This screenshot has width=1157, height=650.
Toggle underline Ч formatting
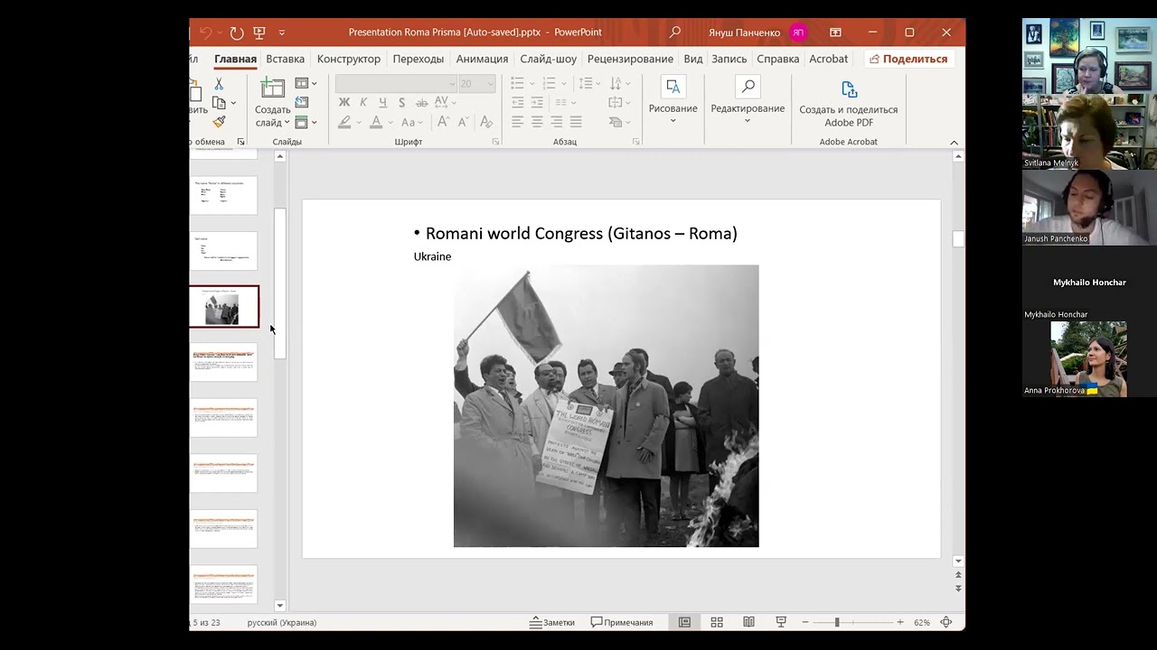pyautogui.click(x=382, y=103)
